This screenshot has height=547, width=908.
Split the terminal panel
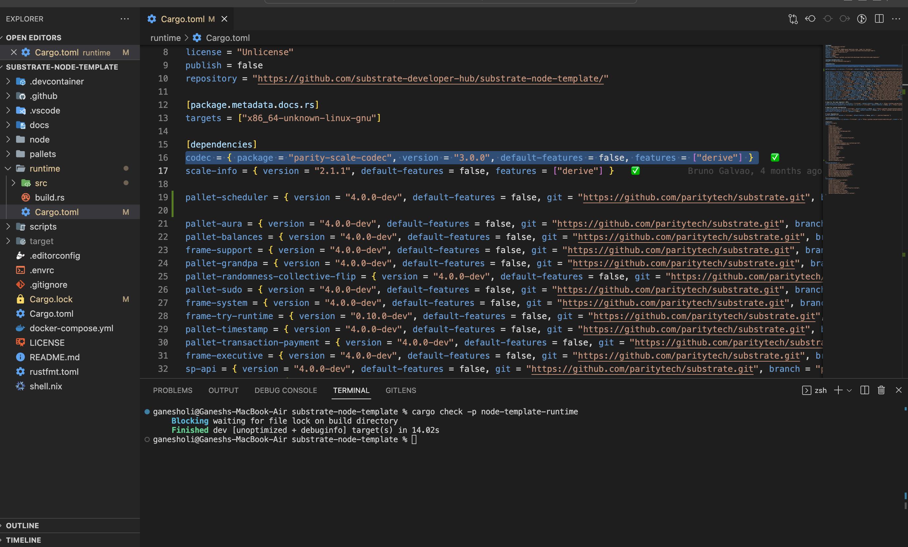(864, 390)
